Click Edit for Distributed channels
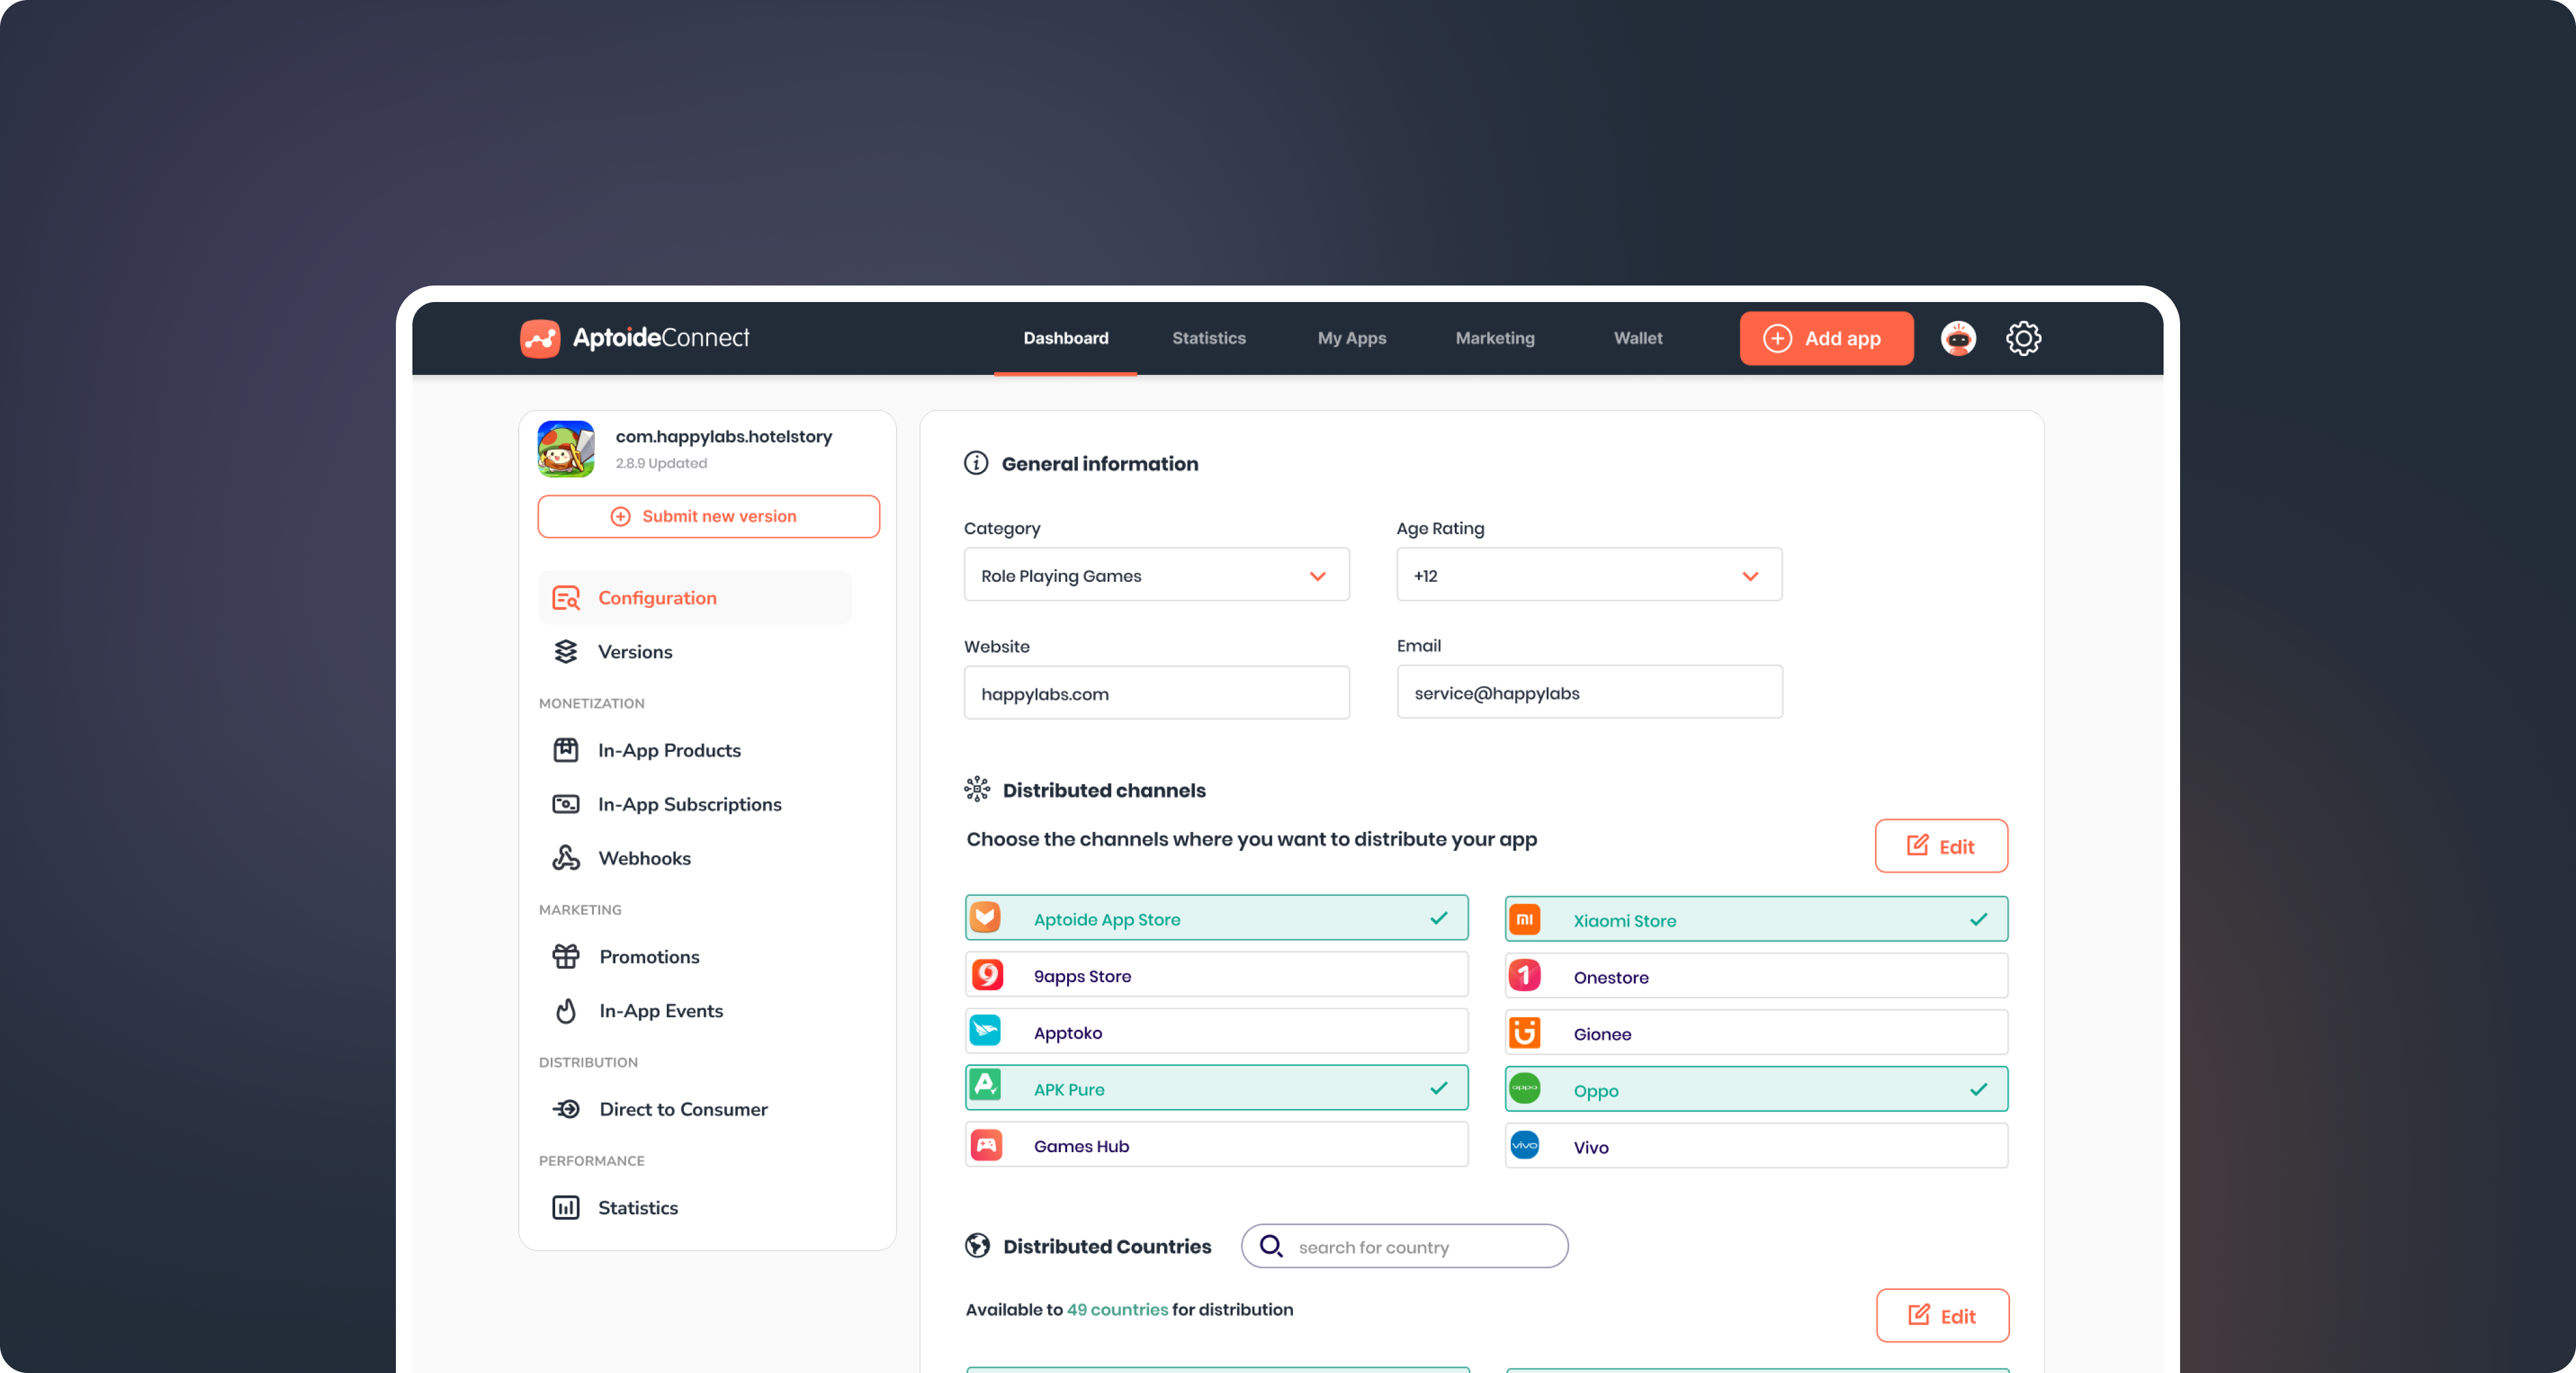The width and height of the screenshot is (2576, 1373). [x=1940, y=846]
